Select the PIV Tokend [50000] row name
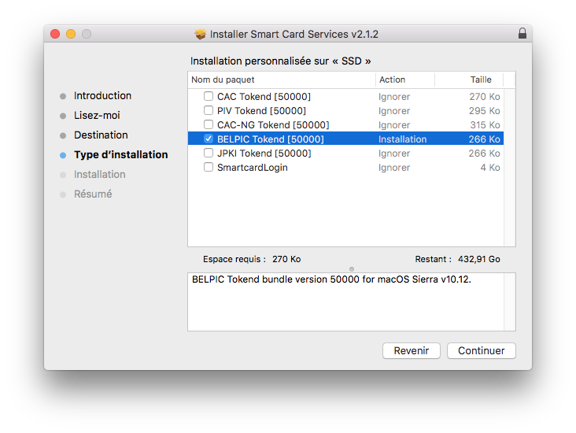 click(x=261, y=111)
